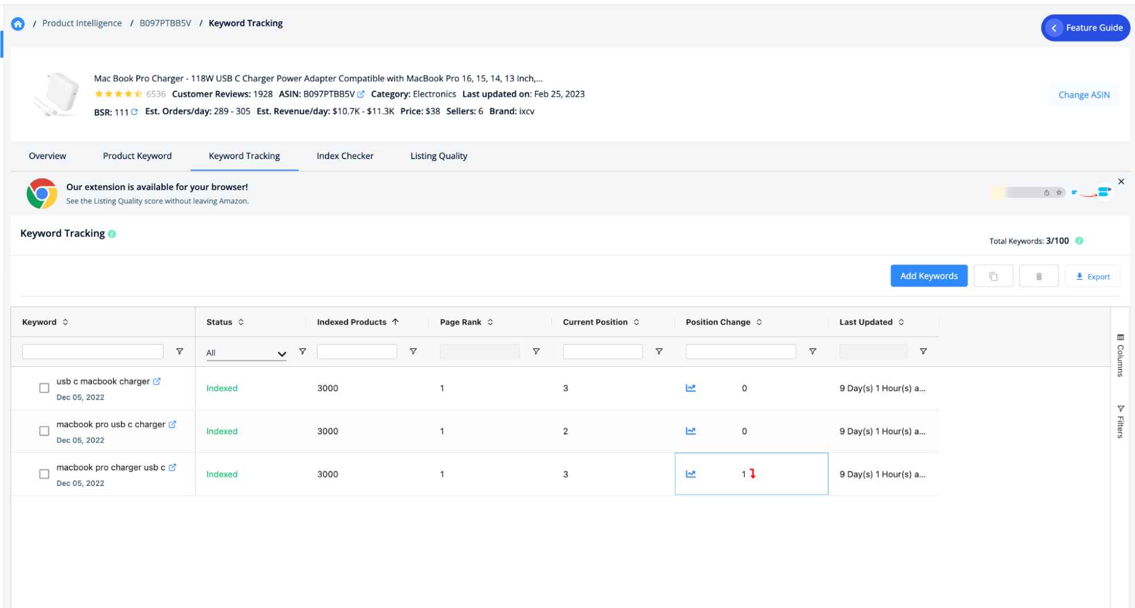
Task: Sort by Status column
Action: tap(241, 322)
